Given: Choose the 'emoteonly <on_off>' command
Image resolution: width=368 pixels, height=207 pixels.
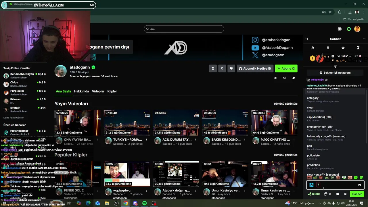Looking at the screenshot, I should tap(335, 128).
